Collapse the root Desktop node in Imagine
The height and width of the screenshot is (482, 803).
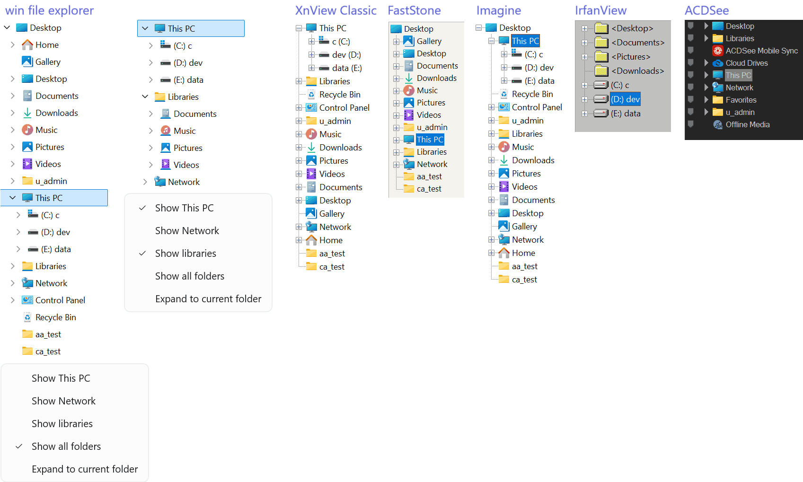tap(479, 28)
